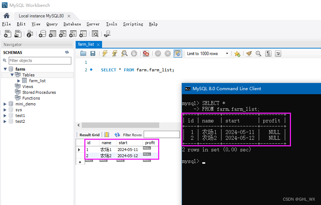Open a script file in the editor folder icon
Image resolution: width=321 pixels, height=205 pixels.
83,54
